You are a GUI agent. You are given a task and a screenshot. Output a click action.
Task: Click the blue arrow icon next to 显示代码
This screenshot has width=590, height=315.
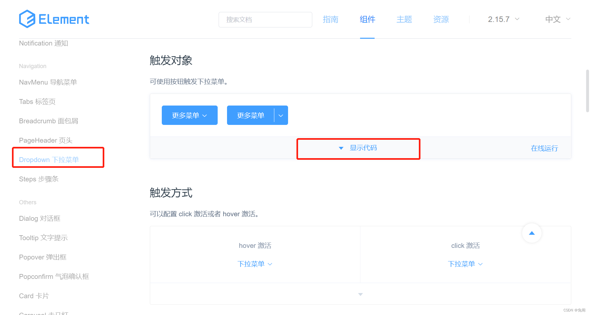point(341,148)
